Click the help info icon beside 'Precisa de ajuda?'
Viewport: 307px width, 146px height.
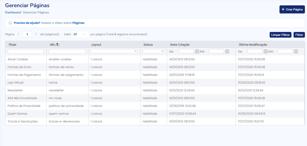click(10, 23)
